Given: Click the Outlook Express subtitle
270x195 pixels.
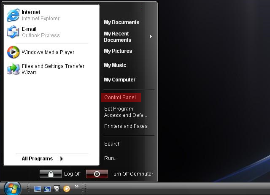Looking at the screenshot, I should point(41,35).
